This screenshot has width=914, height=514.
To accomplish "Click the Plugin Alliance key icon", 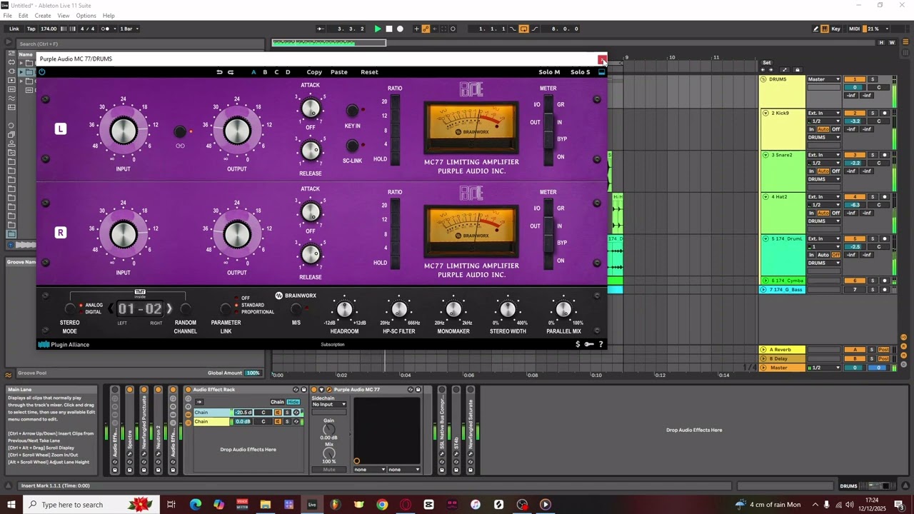I will click(x=589, y=344).
